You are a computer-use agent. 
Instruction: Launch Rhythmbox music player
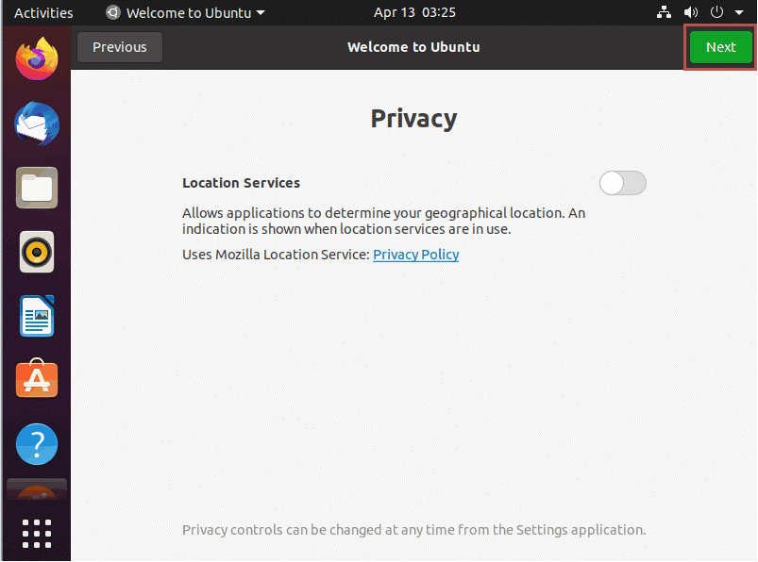pyautogui.click(x=37, y=252)
